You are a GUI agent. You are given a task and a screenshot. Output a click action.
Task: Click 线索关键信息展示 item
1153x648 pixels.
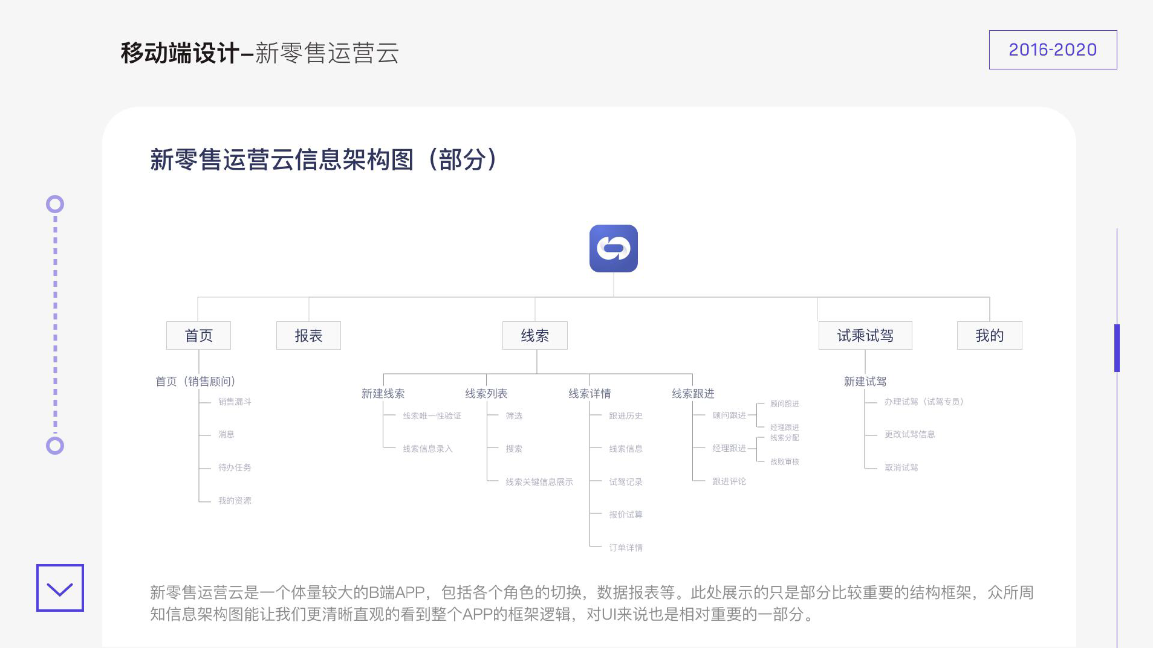click(x=539, y=482)
